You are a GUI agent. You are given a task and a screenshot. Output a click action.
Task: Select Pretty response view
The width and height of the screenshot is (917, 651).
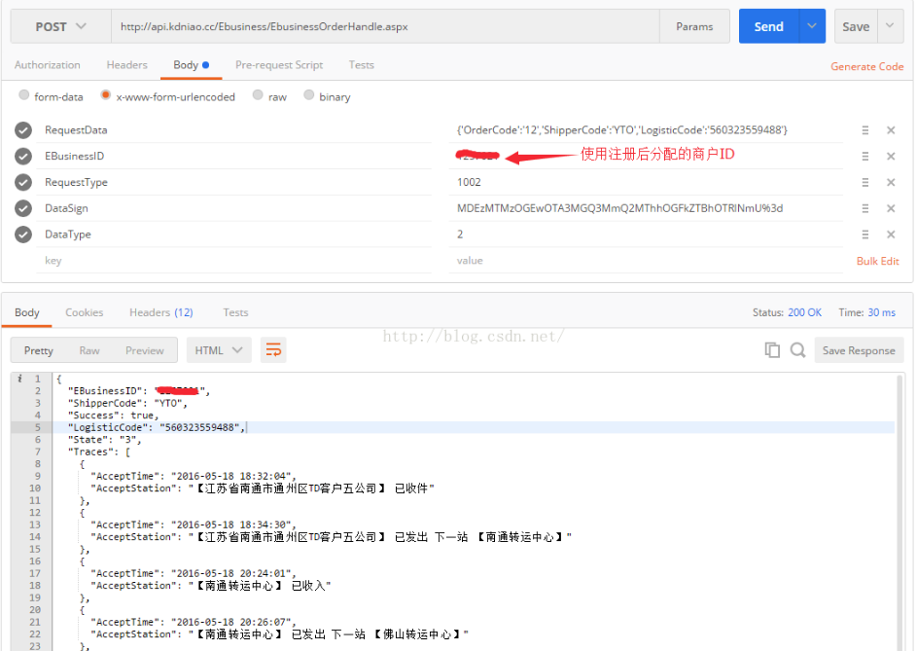[39, 350]
